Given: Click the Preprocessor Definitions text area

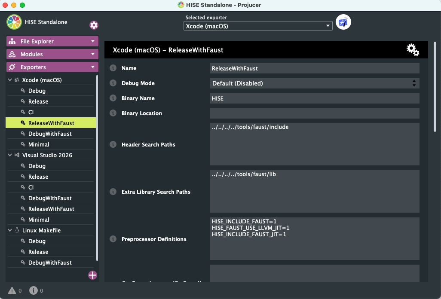Looking at the screenshot, I should (315, 238).
